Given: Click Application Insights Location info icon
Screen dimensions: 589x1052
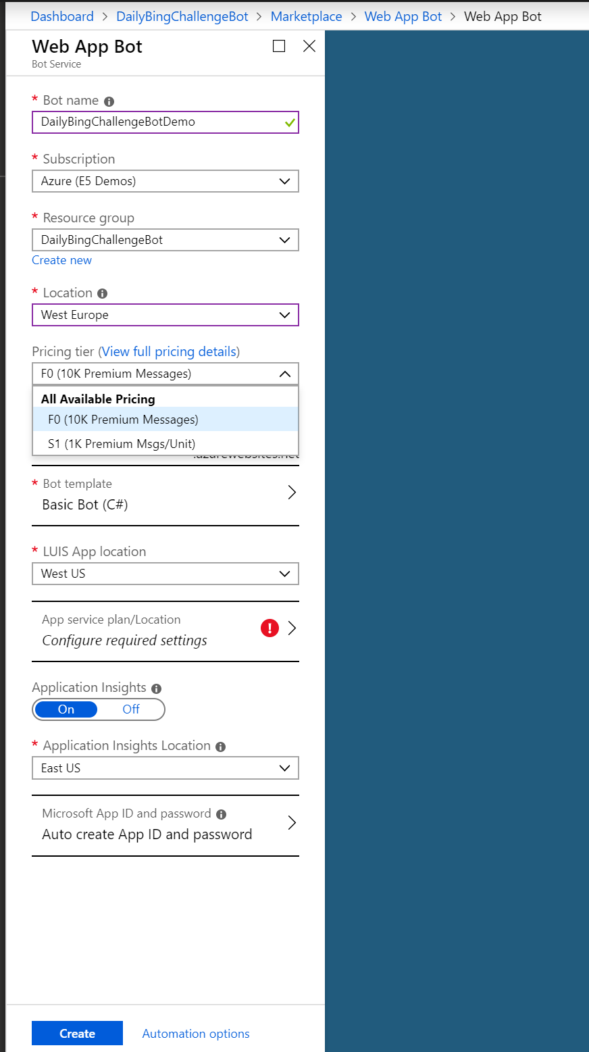Looking at the screenshot, I should [221, 747].
